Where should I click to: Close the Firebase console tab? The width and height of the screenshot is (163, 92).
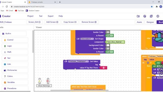[55, 2]
